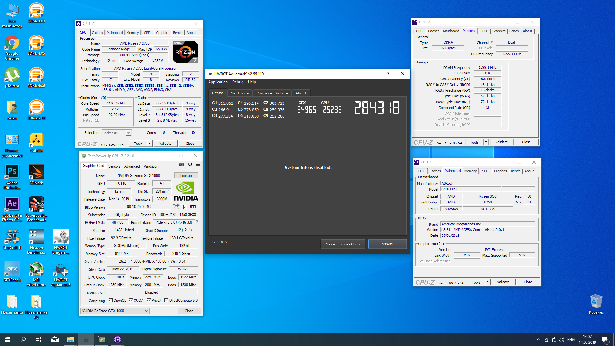This screenshot has height=346, width=615.
Task: Open the 3DMark03 desktop icon
Action: [x=36, y=13]
